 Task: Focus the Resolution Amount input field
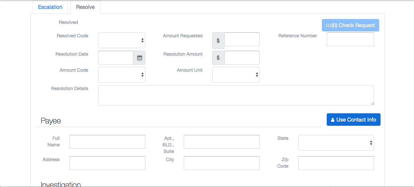coord(242,58)
